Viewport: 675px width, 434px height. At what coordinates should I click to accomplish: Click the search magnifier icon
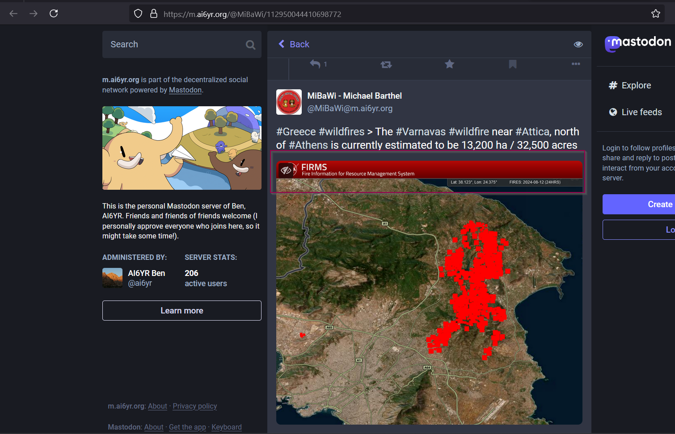pyautogui.click(x=250, y=45)
